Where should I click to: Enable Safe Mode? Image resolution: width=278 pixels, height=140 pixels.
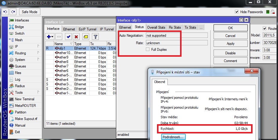[x=30, y=12]
